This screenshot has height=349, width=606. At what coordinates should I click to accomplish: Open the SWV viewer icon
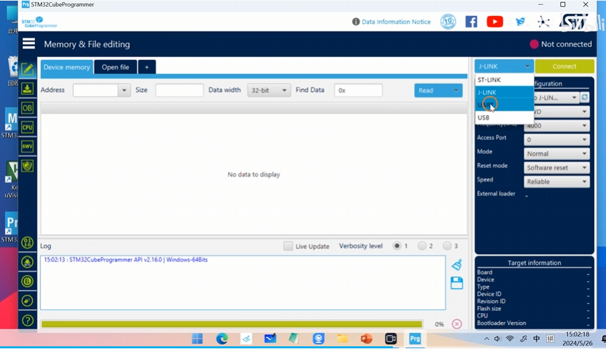pyautogui.click(x=27, y=146)
